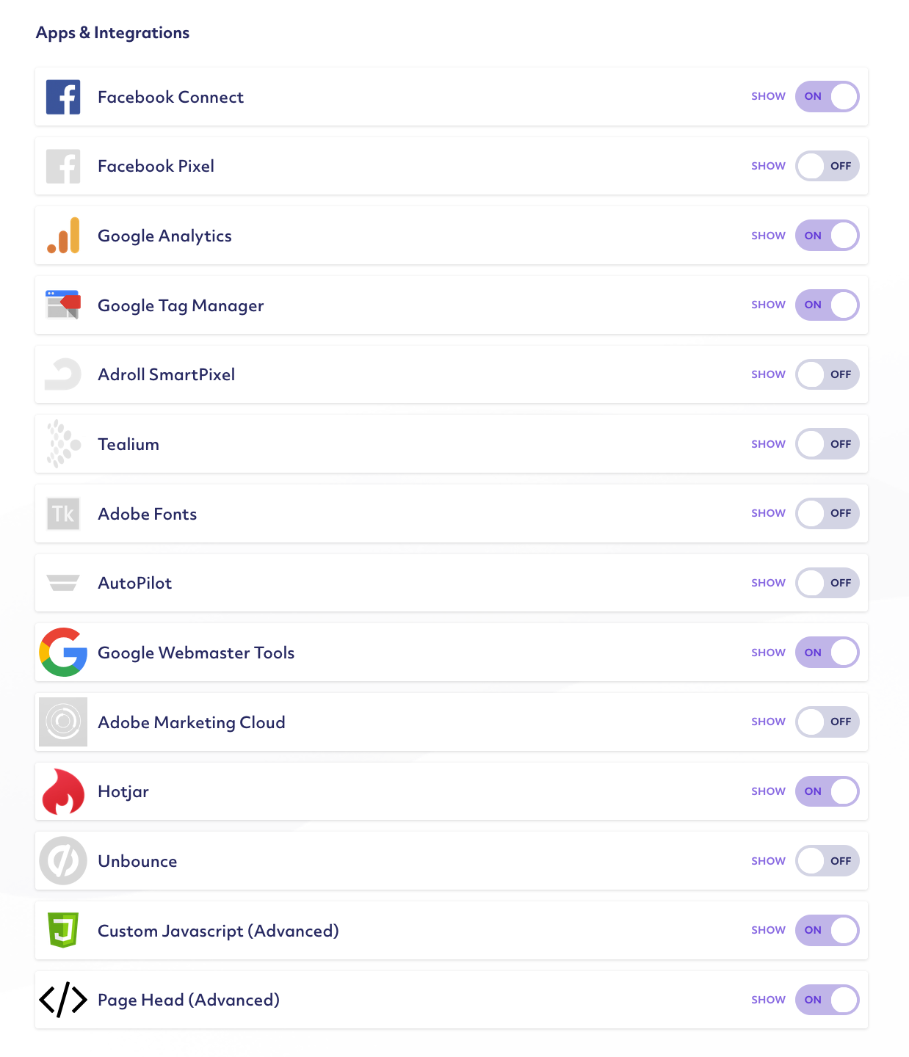This screenshot has width=909, height=1057.
Task: Click the Custom Javascript (Advanced) label
Action: pos(218,931)
